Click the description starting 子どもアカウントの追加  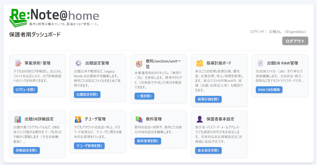(98, 132)
